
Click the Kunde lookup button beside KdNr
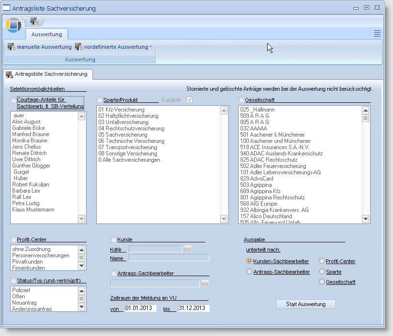coord(188,249)
